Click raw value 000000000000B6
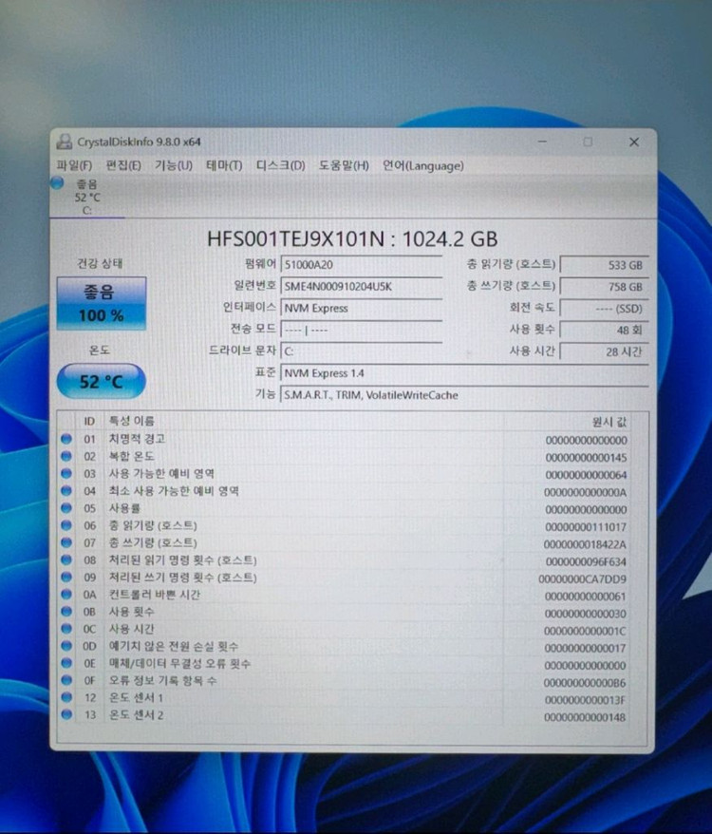 coord(585,683)
